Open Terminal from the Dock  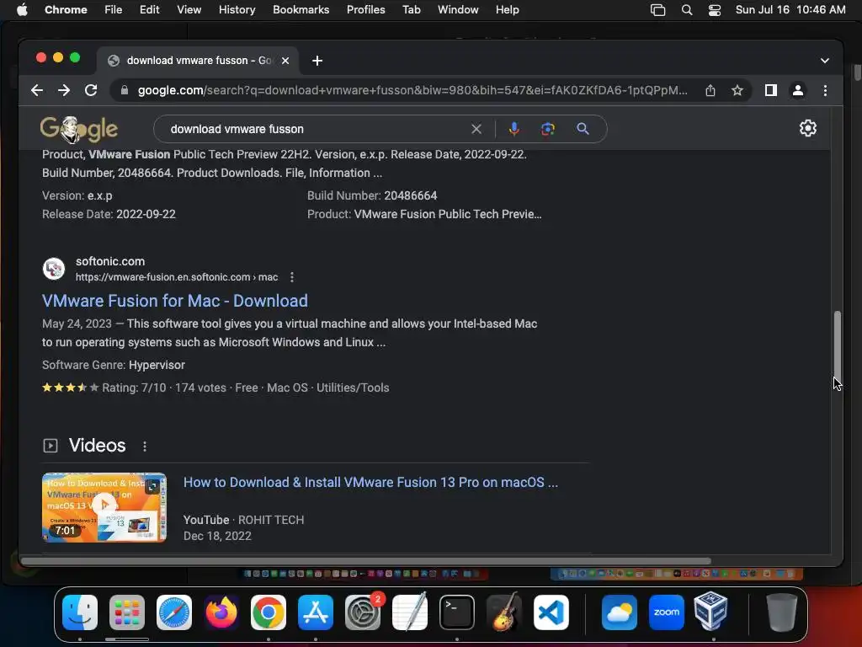click(x=457, y=612)
